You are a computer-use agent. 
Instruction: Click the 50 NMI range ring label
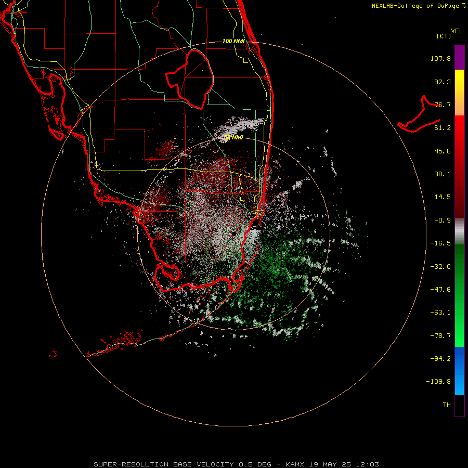click(233, 138)
